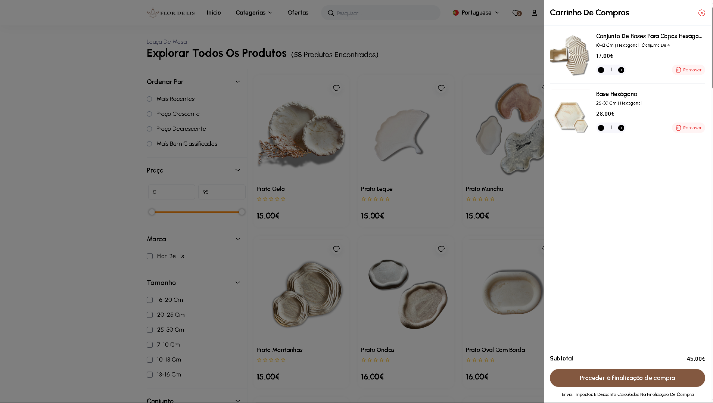Image resolution: width=713 pixels, height=403 pixels.
Task: Click the Flor De Lis logo
Action: coord(171,13)
